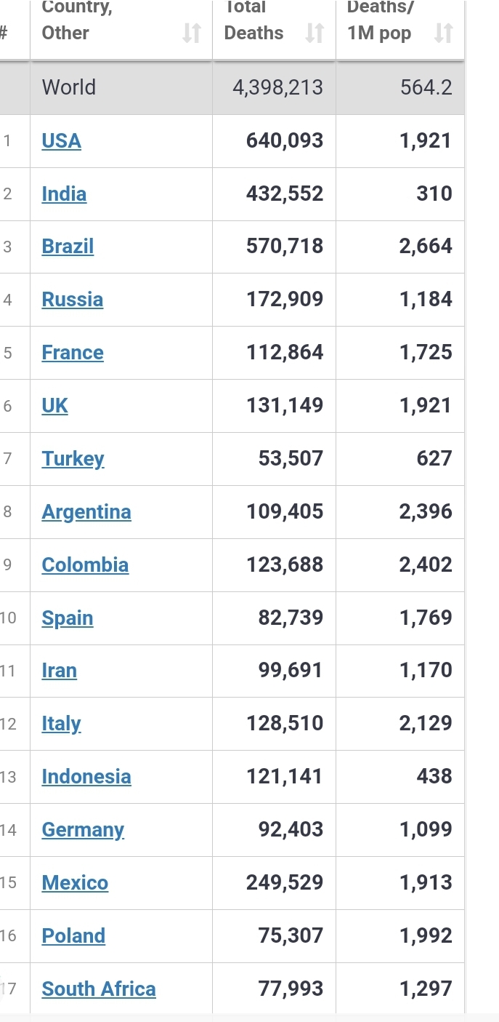
Task: Open the Mexico country link
Action: (75, 883)
